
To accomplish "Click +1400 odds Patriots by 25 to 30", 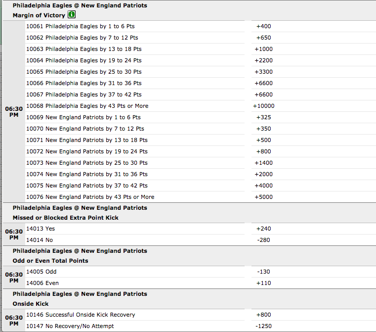I will click(x=263, y=163).
